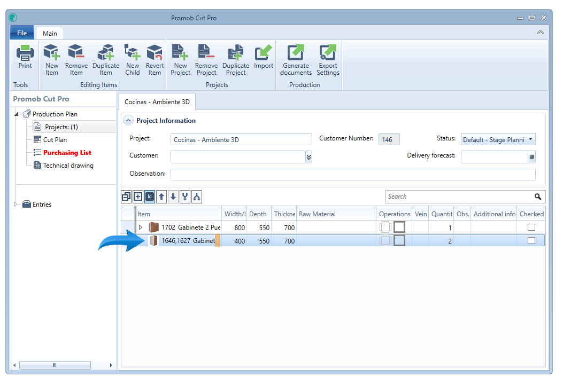This screenshot has height=377, width=563.
Task: Click the Promob app logo icon
Action: 13,18
